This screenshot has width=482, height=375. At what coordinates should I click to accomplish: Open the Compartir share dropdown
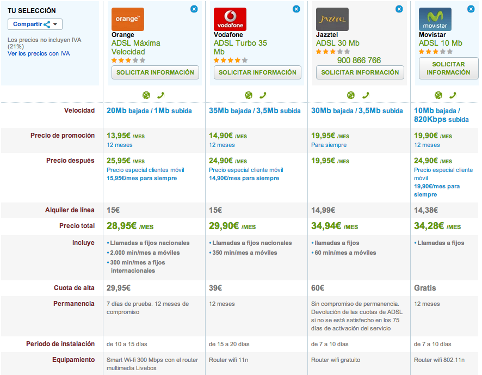coord(35,24)
